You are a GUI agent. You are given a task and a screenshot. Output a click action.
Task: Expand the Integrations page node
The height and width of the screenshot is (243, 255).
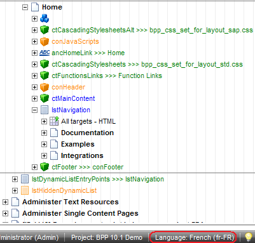tap(44, 155)
